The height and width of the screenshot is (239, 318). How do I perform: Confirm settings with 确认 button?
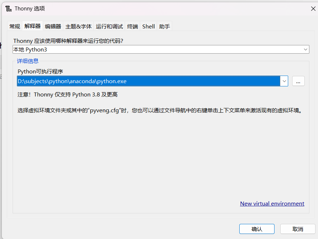point(257,229)
